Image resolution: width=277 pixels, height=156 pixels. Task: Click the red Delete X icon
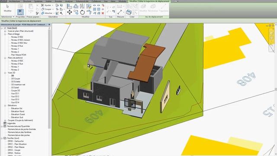click(103, 13)
